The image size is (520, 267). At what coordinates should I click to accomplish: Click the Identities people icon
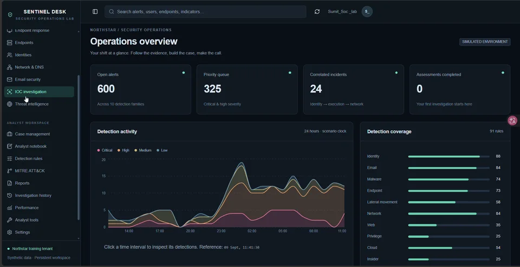(x=9, y=55)
